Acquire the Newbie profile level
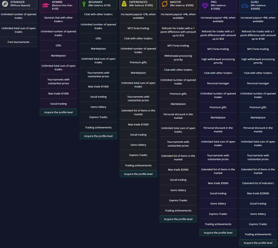Image resolution: width=278 pixels, height=248 pixels. 58,112
